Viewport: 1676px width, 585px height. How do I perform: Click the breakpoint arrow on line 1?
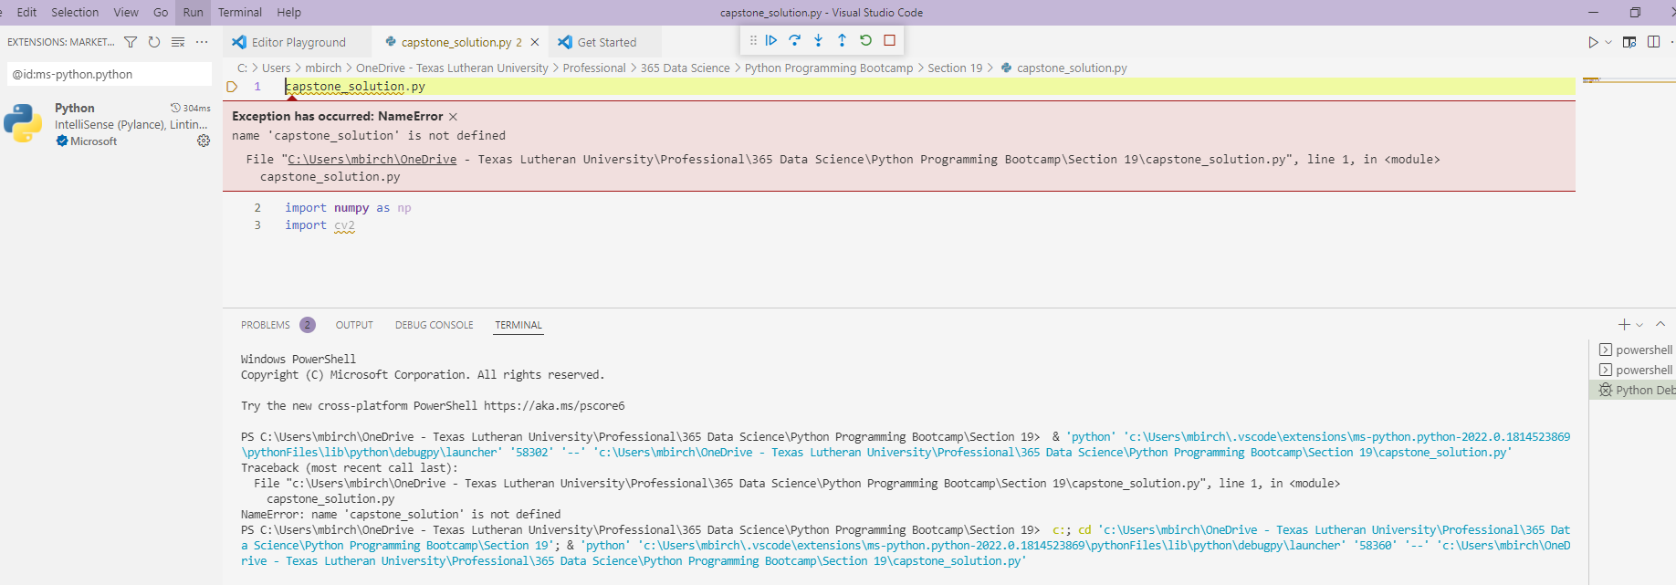[x=232, y=87]
